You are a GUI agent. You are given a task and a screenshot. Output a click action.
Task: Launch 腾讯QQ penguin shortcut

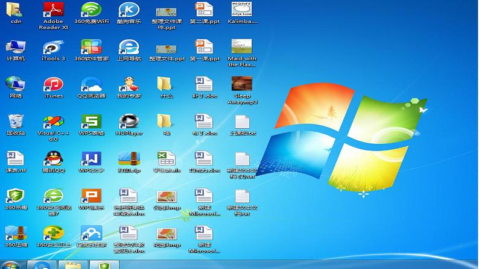pos(53,162)
